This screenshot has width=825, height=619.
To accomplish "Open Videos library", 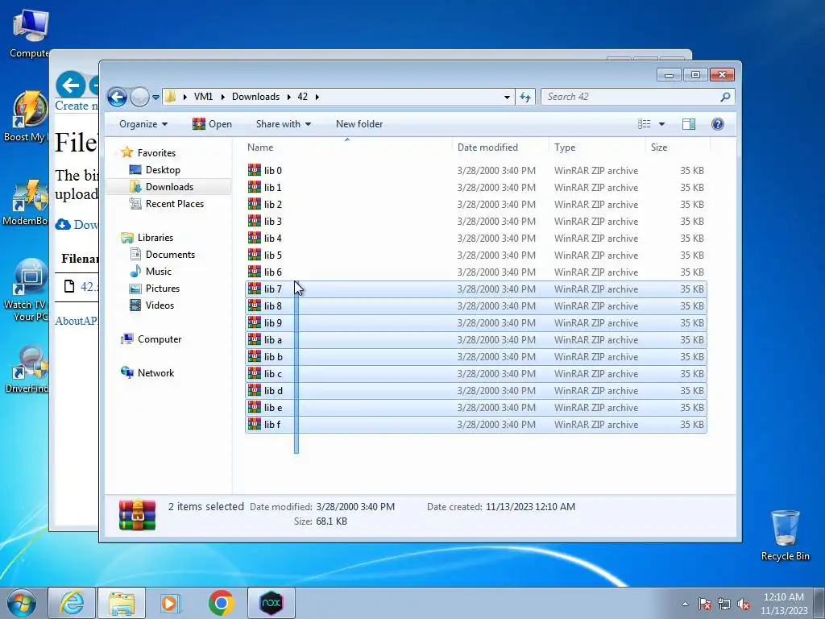I will [160, 305].
